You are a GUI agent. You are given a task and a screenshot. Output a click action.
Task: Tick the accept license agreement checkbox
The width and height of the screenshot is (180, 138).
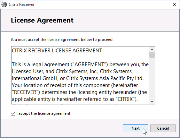[13, 113]
